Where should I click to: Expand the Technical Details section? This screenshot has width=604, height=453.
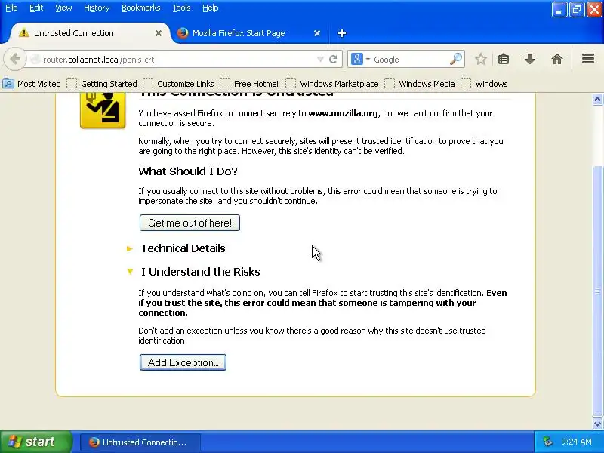(x=183, y=248)
